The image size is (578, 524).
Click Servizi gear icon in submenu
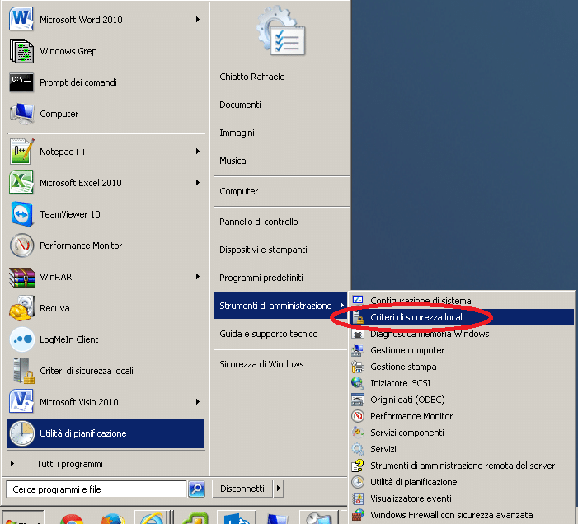[358, 449]
